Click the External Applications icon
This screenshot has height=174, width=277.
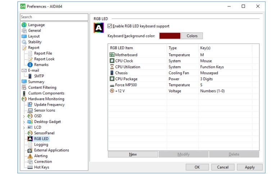[x=30, y=150]
